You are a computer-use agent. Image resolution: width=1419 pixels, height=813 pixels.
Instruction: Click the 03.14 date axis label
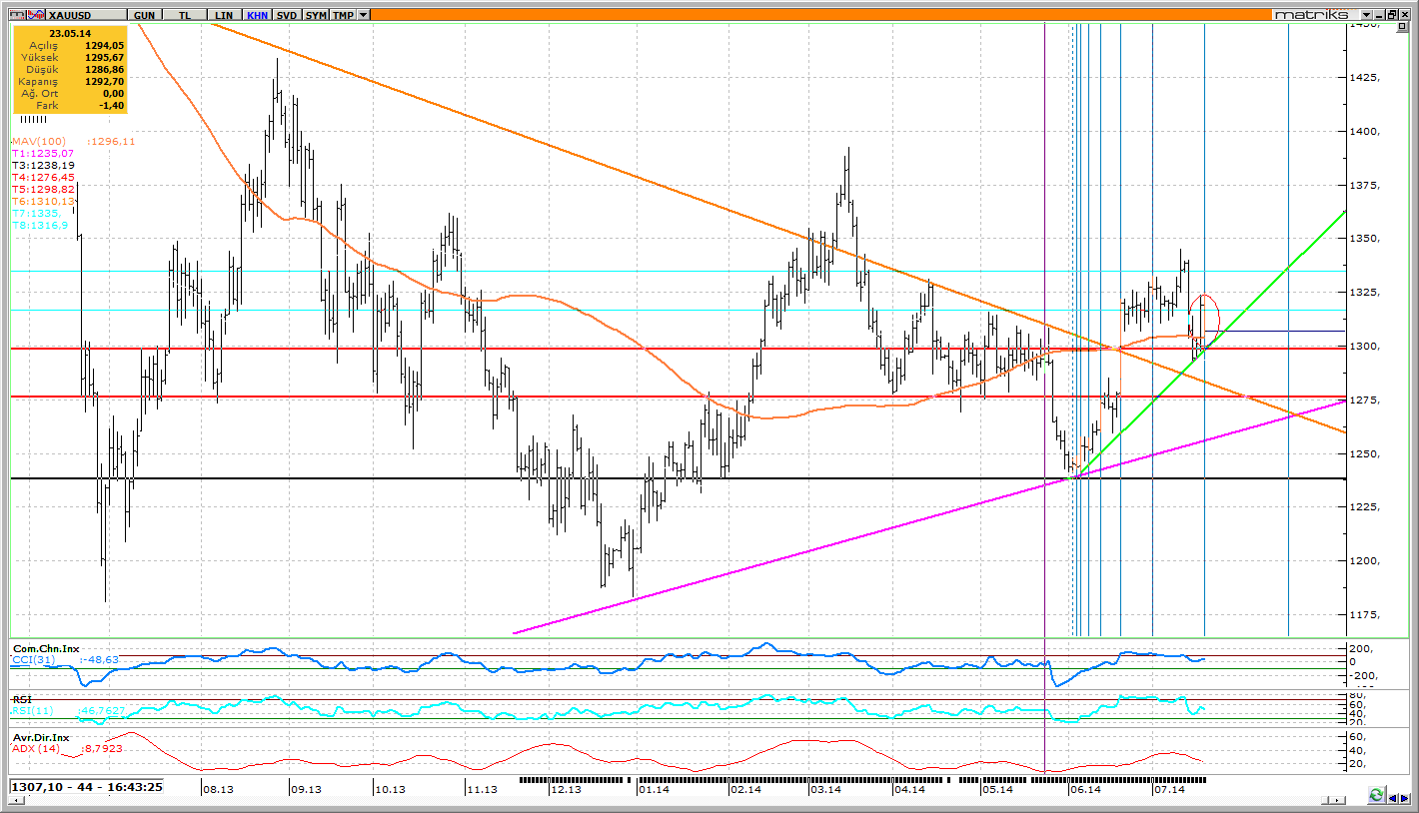825,790
